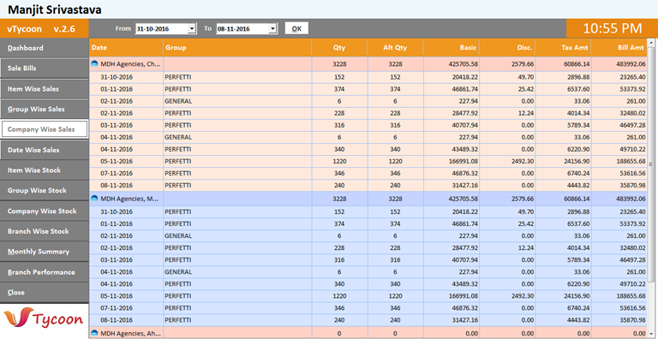
Task: Show Item Wise Stock
Action: [44, 169]
